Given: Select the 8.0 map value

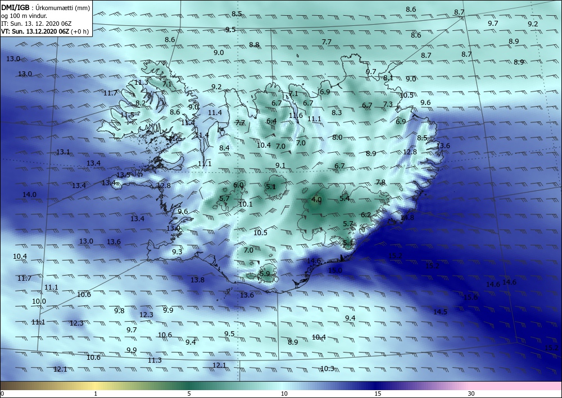Looking at the screenshot, I should pyautogui.click(x=337, y=138).
